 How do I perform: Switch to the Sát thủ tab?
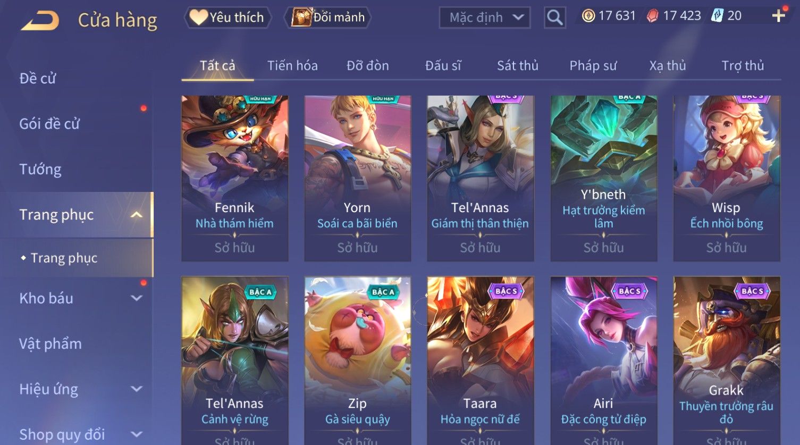518,65
